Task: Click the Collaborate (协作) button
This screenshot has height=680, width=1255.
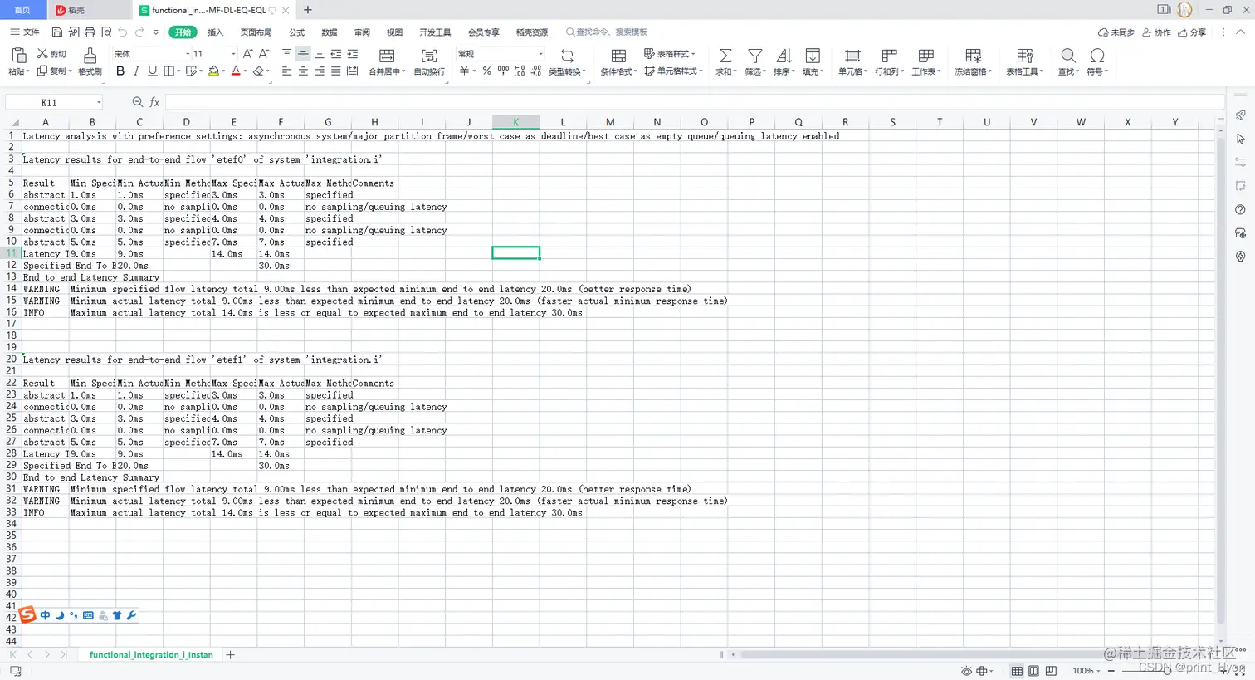Action: click(1156, 32)
